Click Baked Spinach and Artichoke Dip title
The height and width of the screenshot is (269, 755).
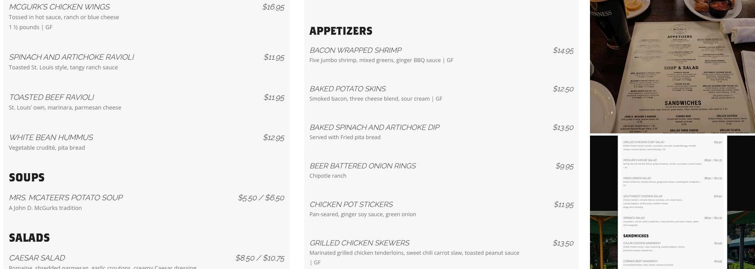tap(374, 128)
